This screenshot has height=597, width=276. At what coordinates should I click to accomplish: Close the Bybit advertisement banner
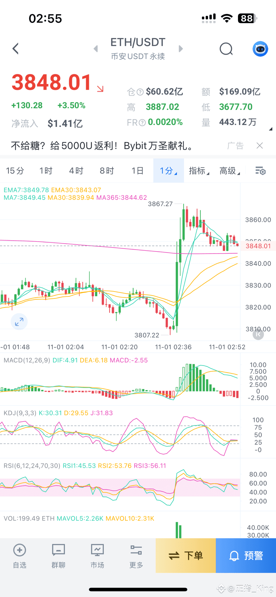[x=260, y=146]
